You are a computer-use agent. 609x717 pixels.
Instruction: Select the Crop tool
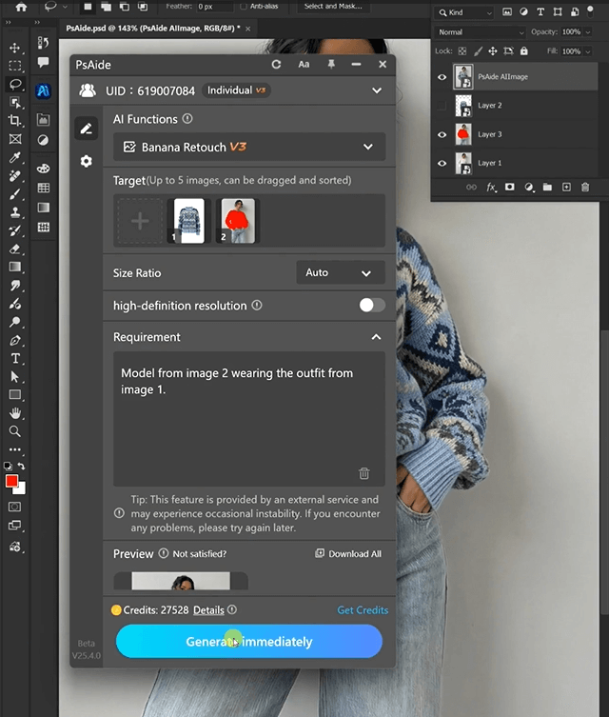[14, 121]
